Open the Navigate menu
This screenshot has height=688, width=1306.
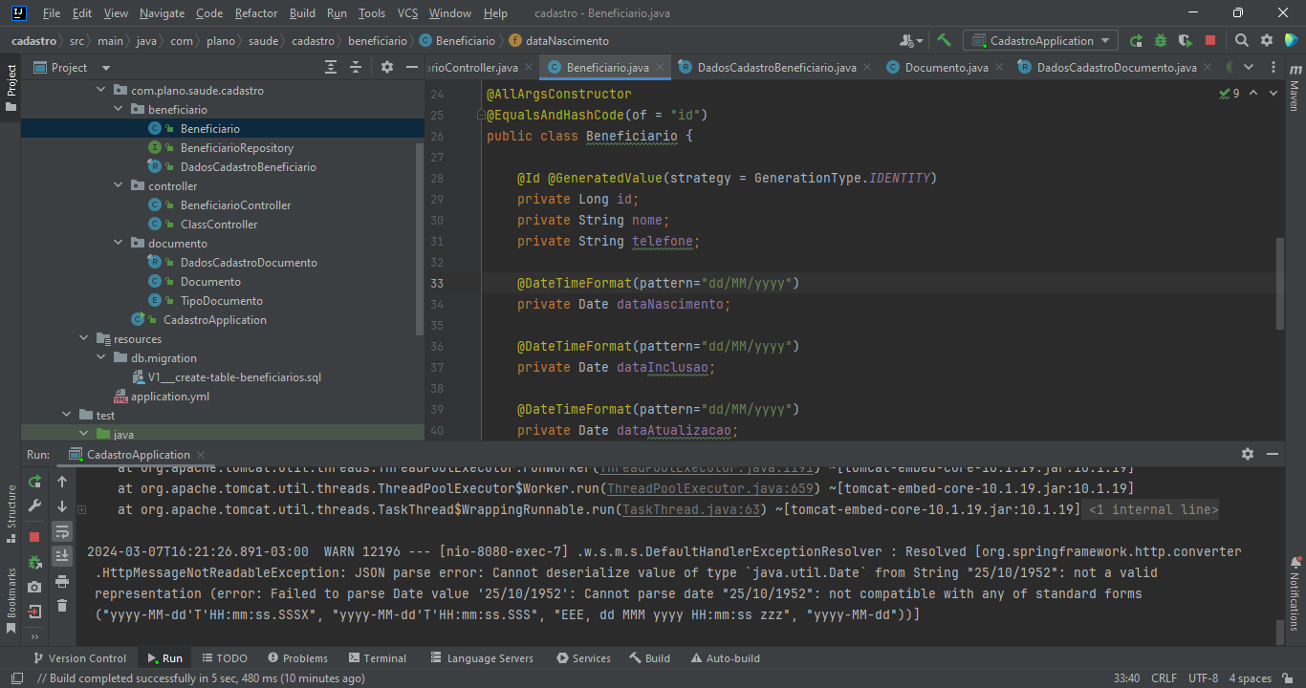point(162,13)
